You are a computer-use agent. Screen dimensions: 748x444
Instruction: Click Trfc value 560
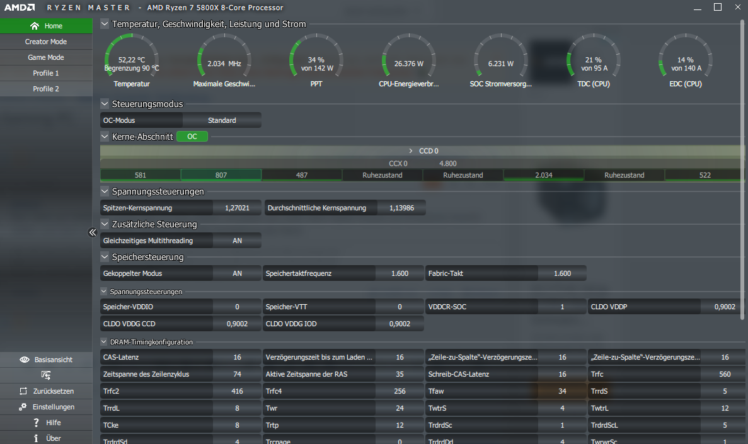725,374
